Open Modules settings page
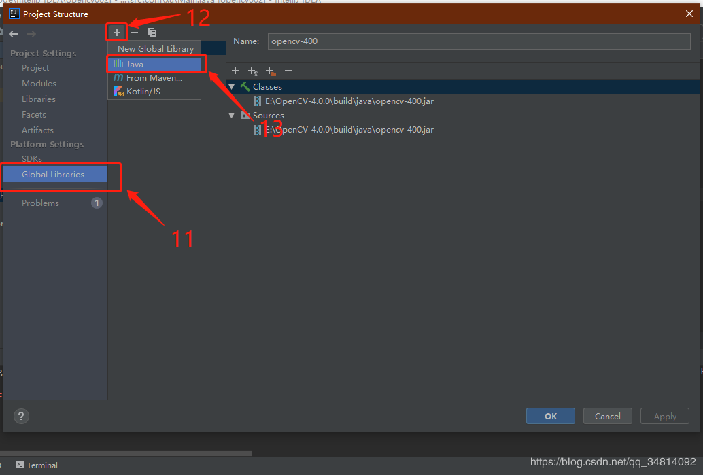703x475 pixels. coord(39,84)
